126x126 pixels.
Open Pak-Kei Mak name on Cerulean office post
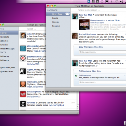coord(86,15)
